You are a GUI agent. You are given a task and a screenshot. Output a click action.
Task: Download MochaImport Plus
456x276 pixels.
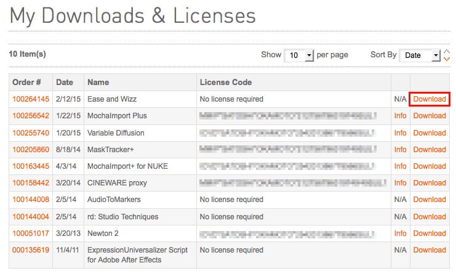click(430, 116)
